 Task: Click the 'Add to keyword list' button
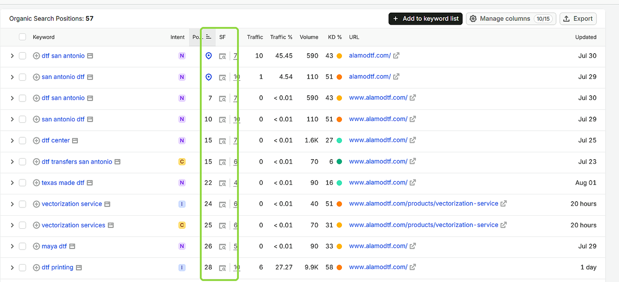(426, 19)
